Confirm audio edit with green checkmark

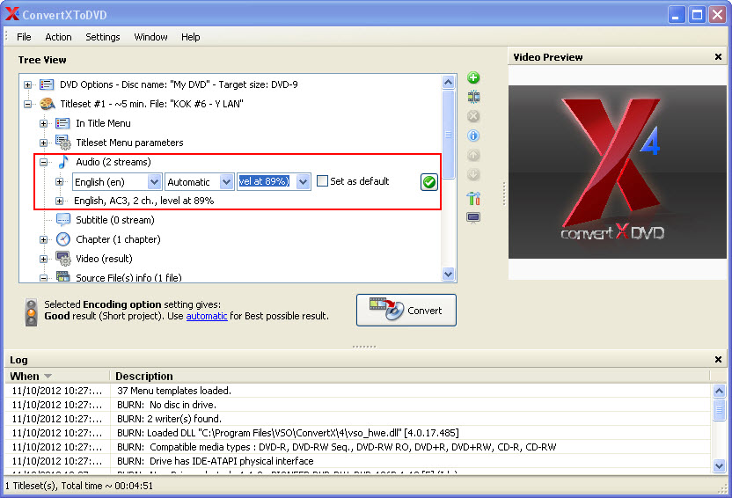(429, 182)
